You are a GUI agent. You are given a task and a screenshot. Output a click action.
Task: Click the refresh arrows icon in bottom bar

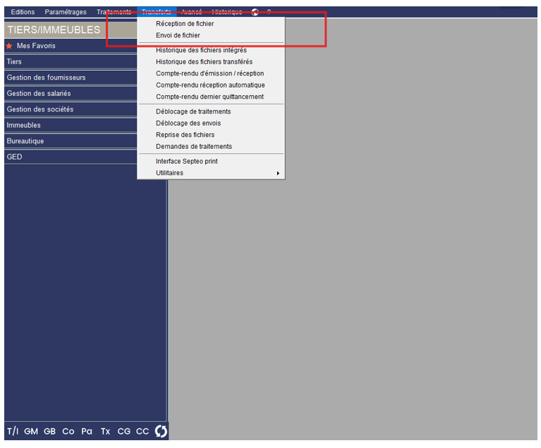(x=162, y=431)
